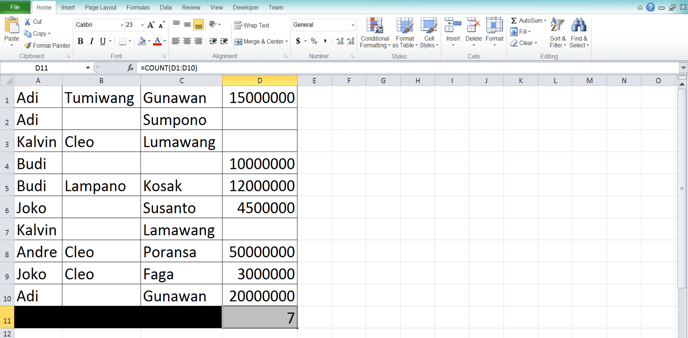Open the Clipboard dialog launcher
The image size is (688, 338).
pos(68,56)
